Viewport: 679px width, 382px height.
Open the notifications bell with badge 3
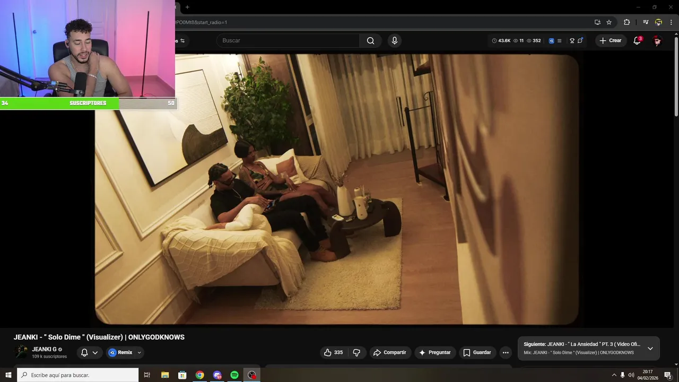point(637,40)
